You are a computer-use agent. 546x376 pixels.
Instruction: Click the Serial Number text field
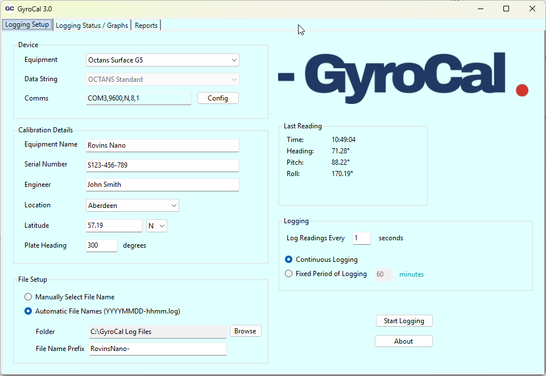tap(162, 165)
